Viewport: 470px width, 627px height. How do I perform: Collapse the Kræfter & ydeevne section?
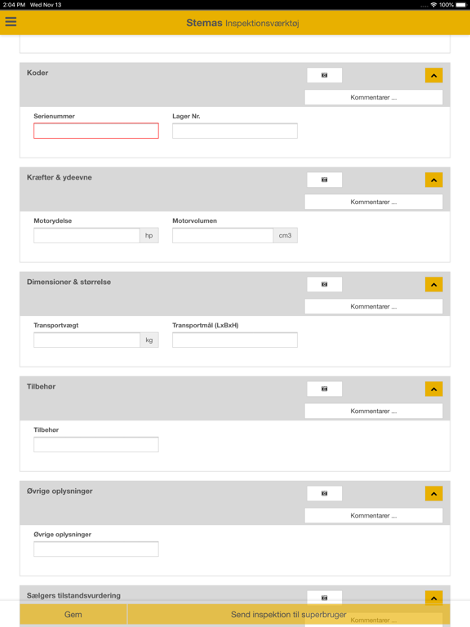[433, 180]
